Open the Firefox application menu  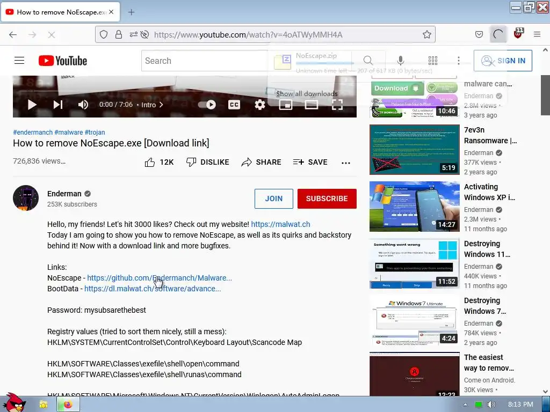tap(537, 34)
